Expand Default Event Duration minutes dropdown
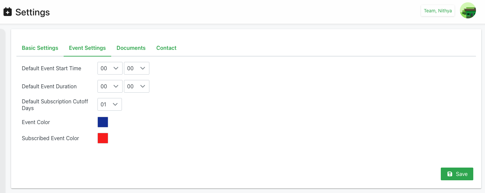The image size is (485, 193). click(136, 86)
